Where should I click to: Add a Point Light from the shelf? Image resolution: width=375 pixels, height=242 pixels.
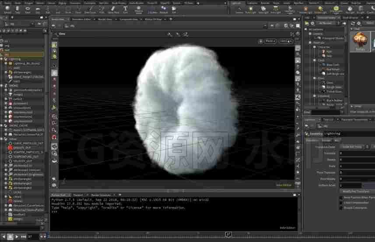[x=251, y=10]
